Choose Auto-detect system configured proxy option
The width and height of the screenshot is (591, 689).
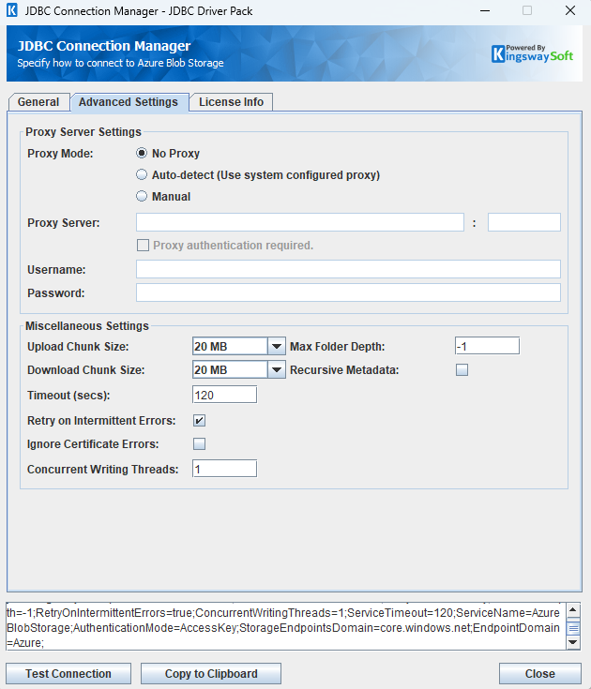[x=142, y=175]
